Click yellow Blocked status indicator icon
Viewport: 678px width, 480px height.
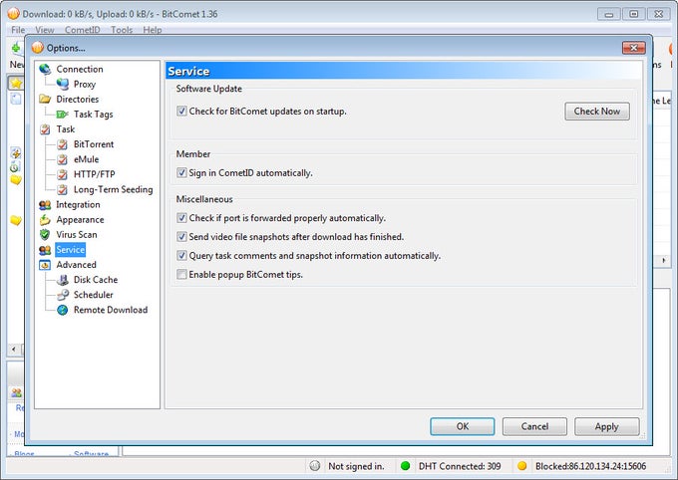521,466
